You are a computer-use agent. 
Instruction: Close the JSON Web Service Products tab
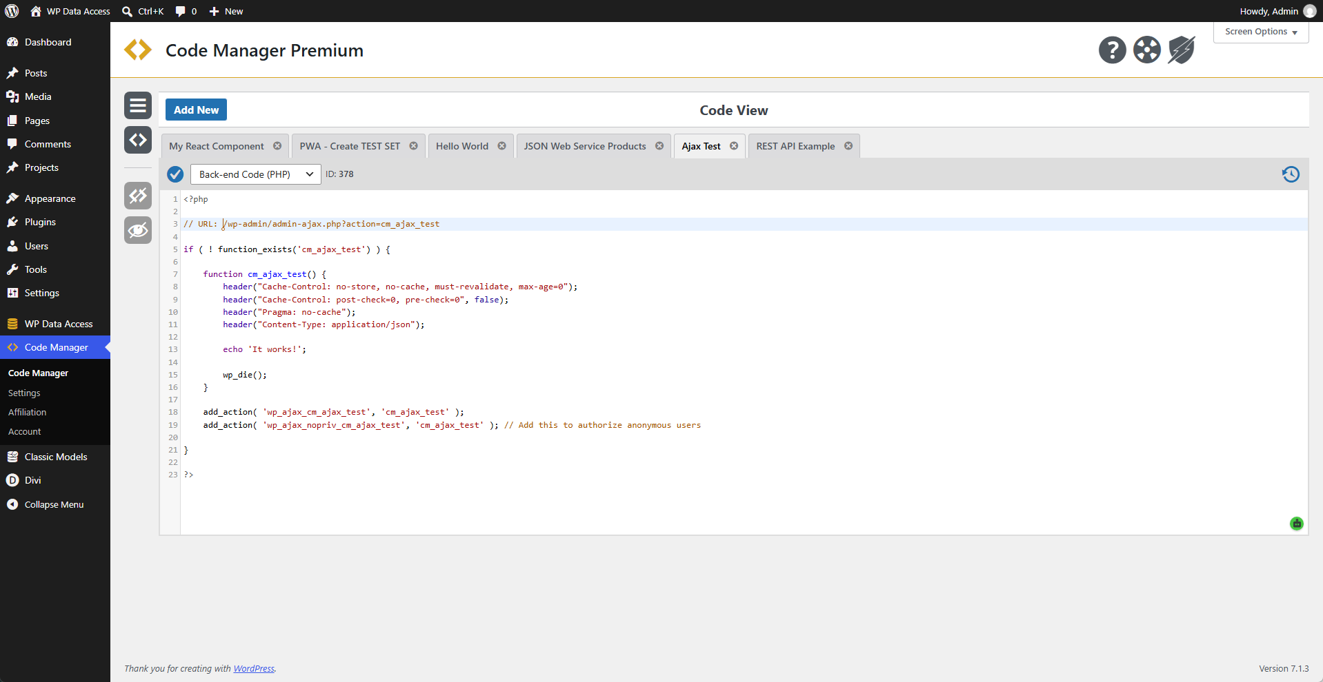659,146
